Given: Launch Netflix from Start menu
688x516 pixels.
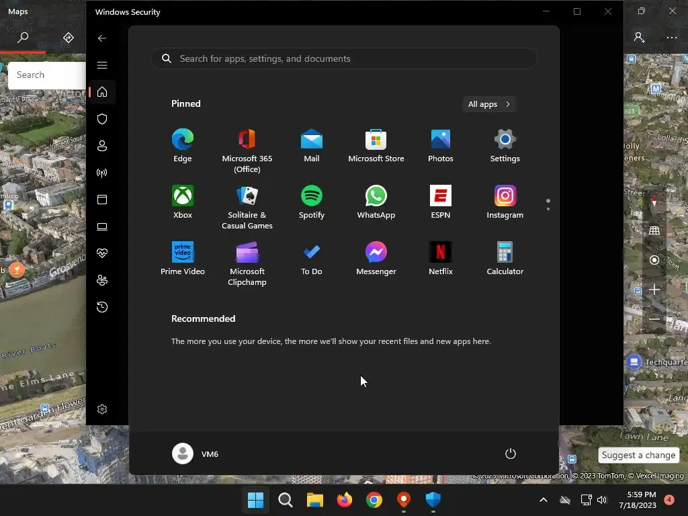Looking at the screenshot, I should pos(441,259).
